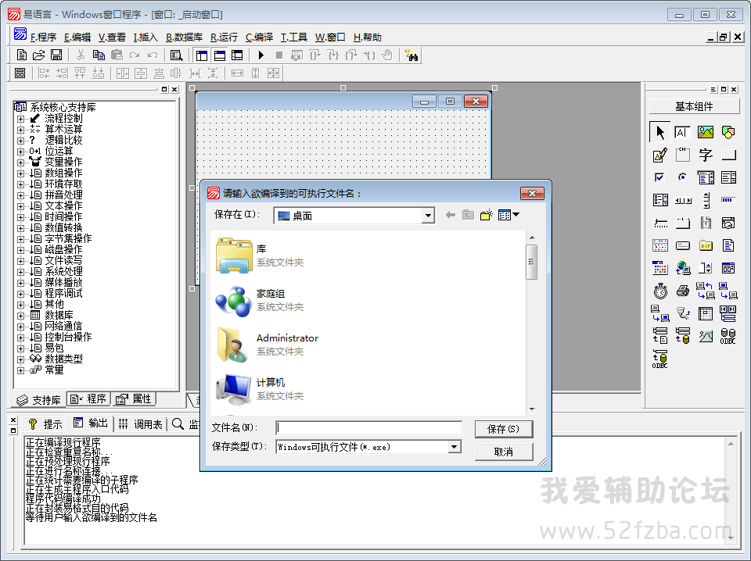
Task: Select the 系统核心支持库 root tree item
Action: point(63,107)
